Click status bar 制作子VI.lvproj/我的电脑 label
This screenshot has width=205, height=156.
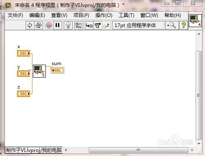click(x=34, y=150)
